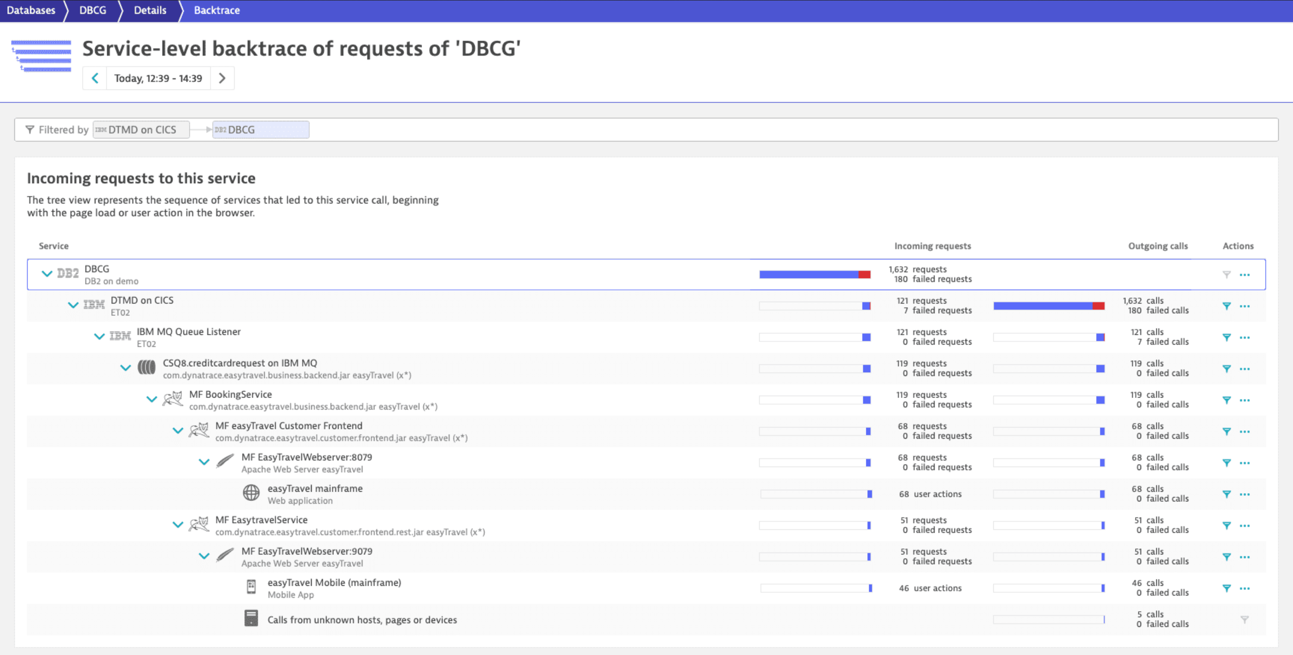Open more actions for MF BookingService row

point(1245,400)
